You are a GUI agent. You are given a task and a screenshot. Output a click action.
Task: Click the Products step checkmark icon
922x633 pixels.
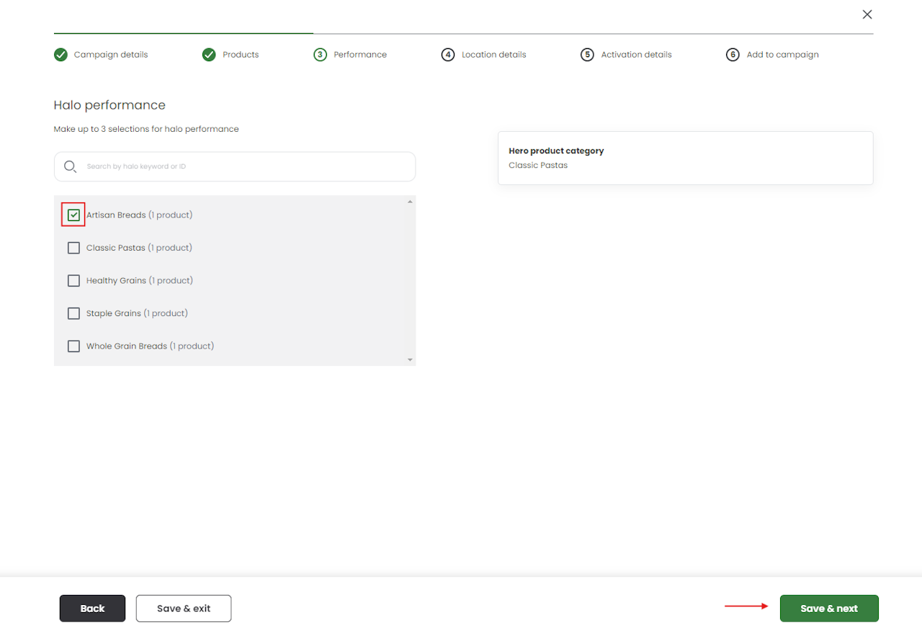click(209, 55)
